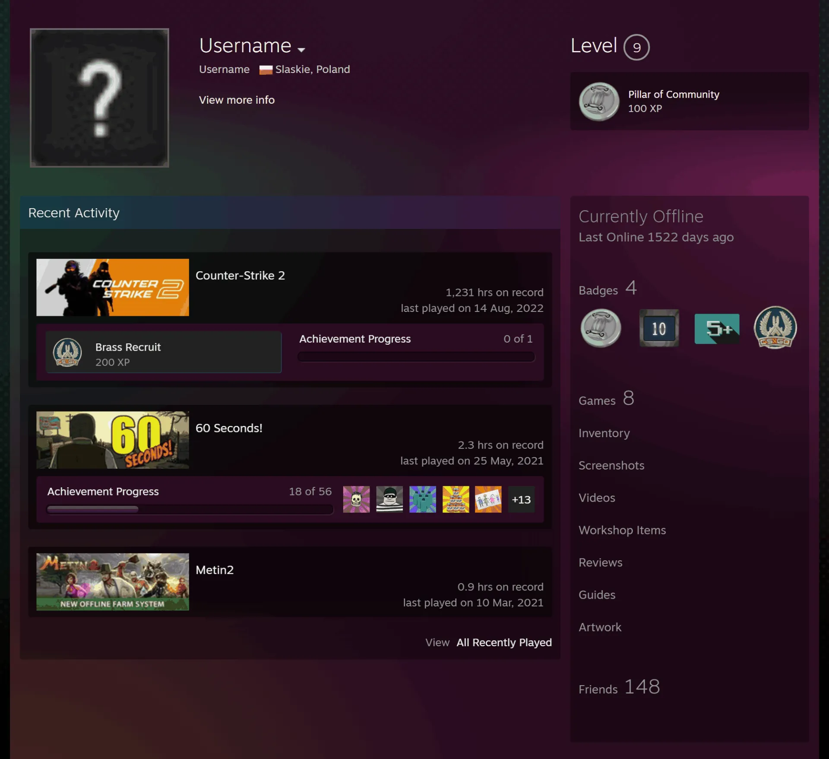Screen dimensions: 829x759
Task: Click the CS:GO laurel badge in Badges row
Action: tap(775, 327)
